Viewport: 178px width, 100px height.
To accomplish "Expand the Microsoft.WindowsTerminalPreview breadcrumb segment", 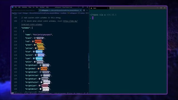I will pos(44,13).
